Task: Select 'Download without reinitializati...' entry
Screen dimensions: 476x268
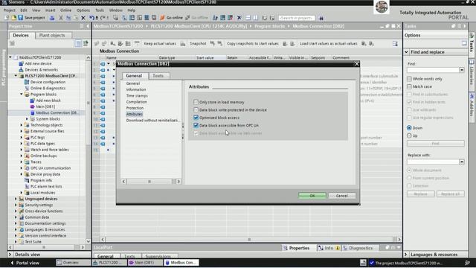Action: click(152, 121)
